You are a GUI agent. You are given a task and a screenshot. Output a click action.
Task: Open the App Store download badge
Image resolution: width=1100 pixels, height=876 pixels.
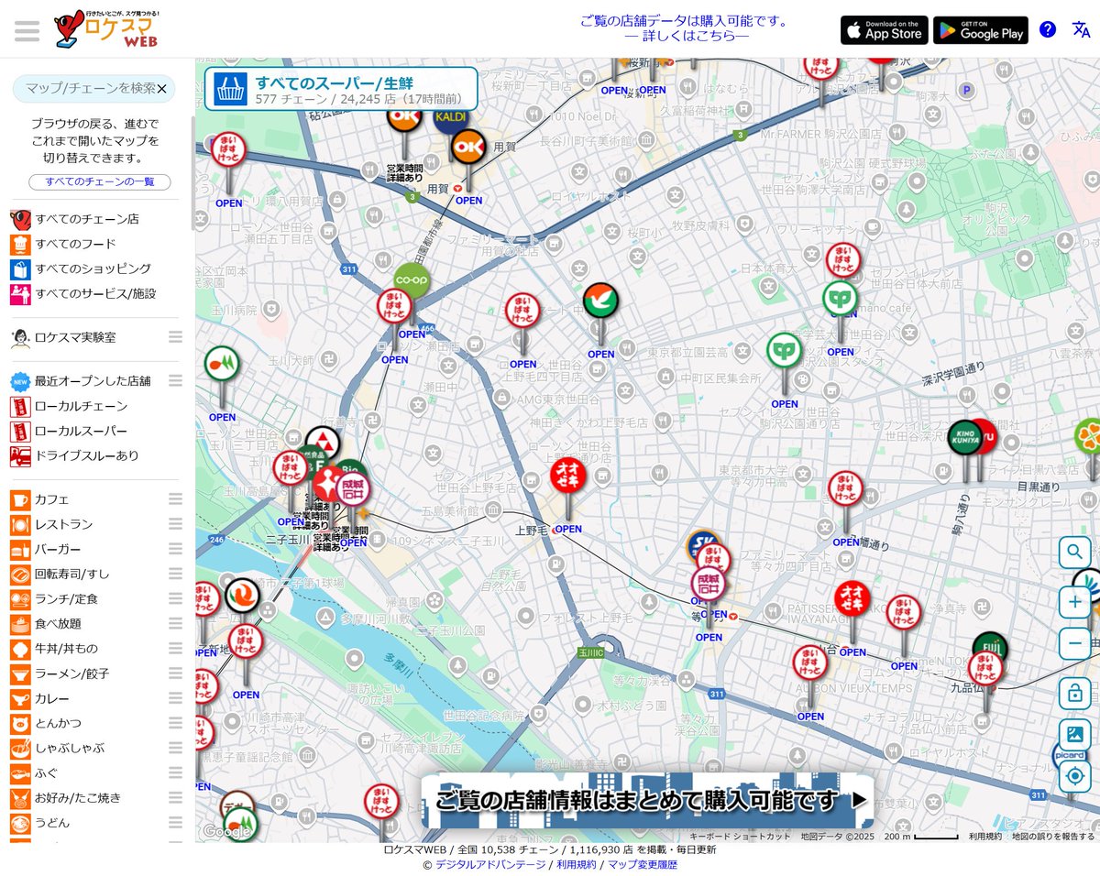(884, 30)
